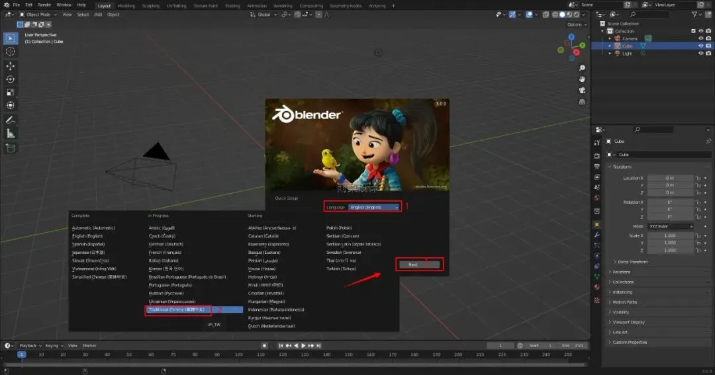Open the Material properties tab icon
The height and width of the screenshot is (375, 715).
(x=597, y=287)
